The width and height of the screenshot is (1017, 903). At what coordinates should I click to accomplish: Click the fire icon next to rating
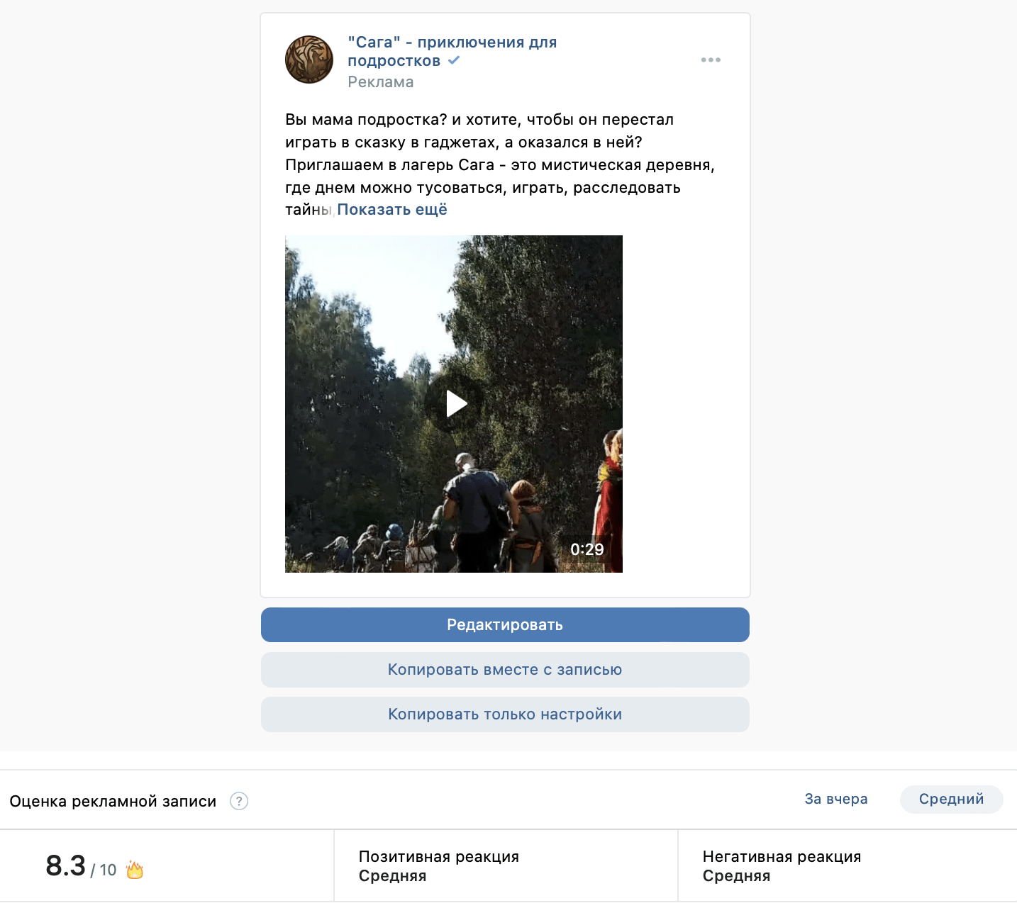135,870
